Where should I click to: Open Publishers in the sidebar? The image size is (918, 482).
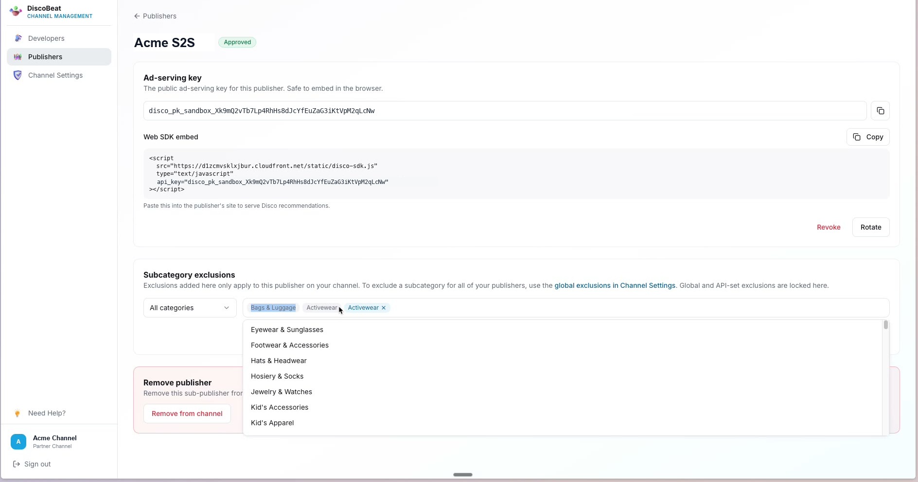pyautogui.click(x=59, y=57)
